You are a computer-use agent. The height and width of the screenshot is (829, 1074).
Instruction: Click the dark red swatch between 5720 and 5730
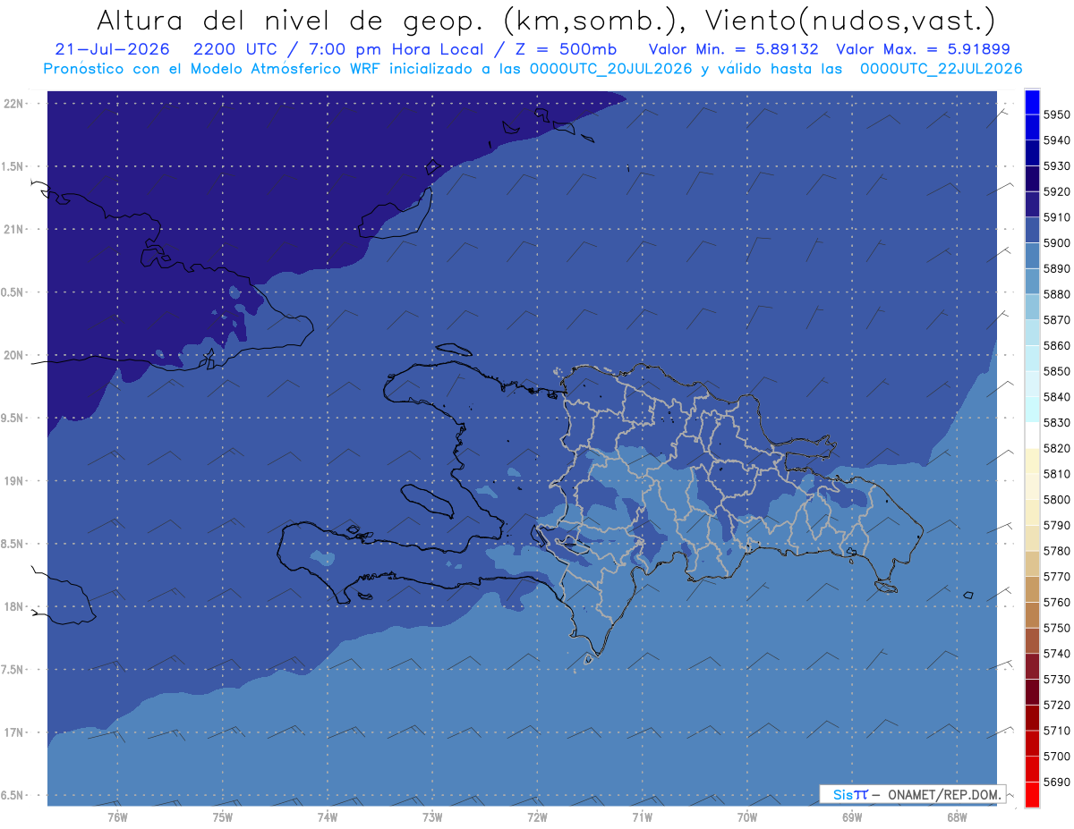pos(1032,692)
